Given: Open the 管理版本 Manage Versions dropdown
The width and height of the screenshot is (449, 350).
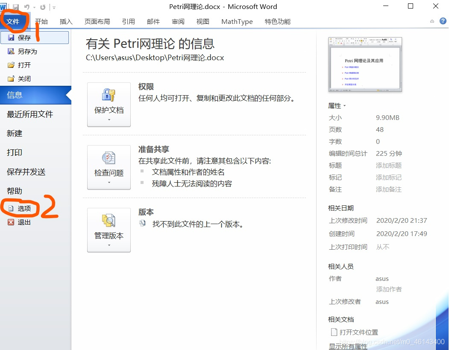Looking at the screenshot, I should (109, 230).
